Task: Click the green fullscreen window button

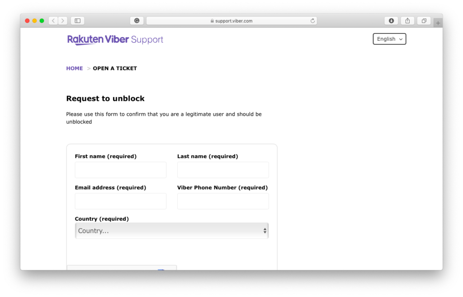Action: pyautogui.click(x=42, y=21)
